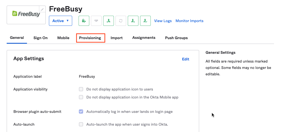Open the Provisioning tab
This screenshot has height=132, width=282.
click(90, 38)
